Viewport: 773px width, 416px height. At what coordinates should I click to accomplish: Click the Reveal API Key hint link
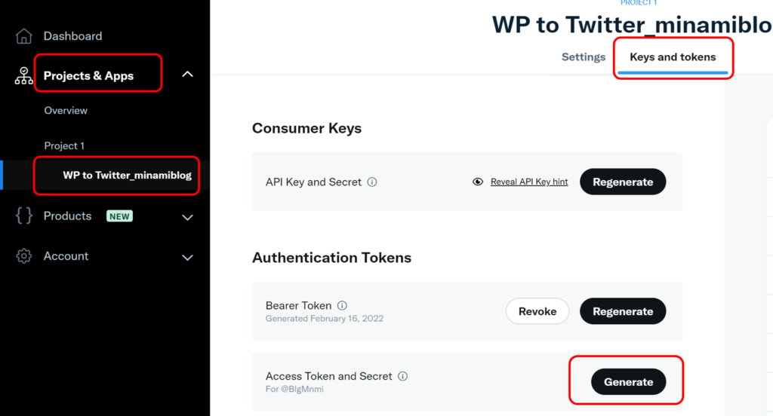coord(529,182)
